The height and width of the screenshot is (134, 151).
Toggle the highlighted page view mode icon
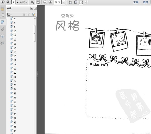click(x=81, y=2)
